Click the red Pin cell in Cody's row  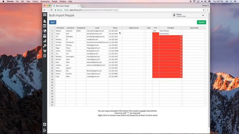[156, 76]
